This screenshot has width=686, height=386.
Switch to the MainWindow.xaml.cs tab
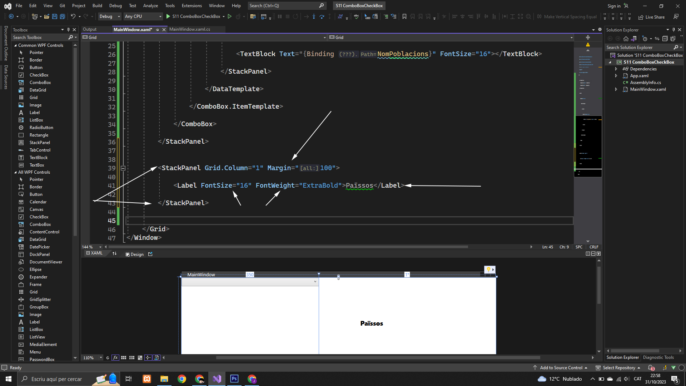[189, 29]
